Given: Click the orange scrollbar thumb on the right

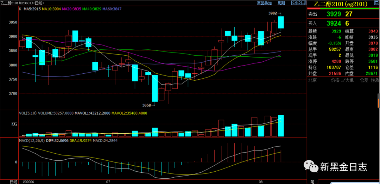Looking at the screenshot, I should pos(379,103).
